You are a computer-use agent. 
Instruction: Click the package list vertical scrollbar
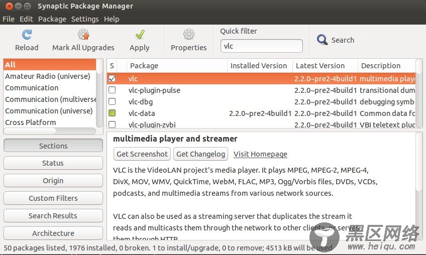pos(419,93)
